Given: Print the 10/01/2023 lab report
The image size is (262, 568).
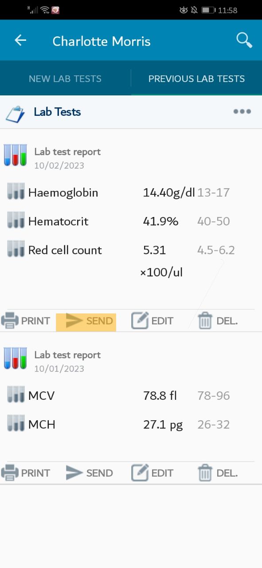Looking at the screenshot, I should (x=25, y=473).
